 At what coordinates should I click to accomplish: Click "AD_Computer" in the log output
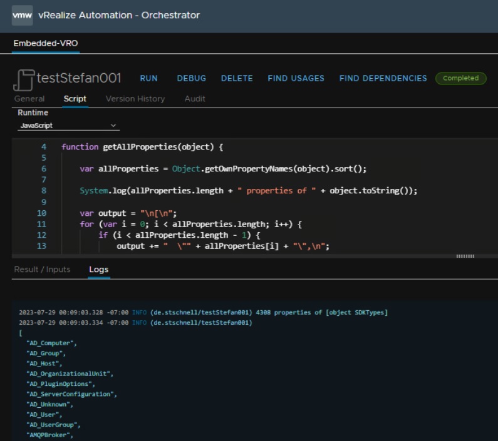tap(51, 343)
